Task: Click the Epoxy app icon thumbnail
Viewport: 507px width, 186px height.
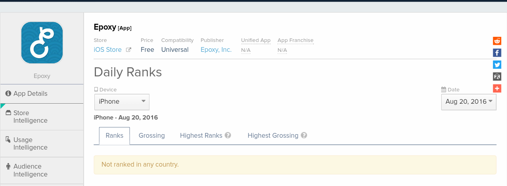Action: tap(42, 43)
